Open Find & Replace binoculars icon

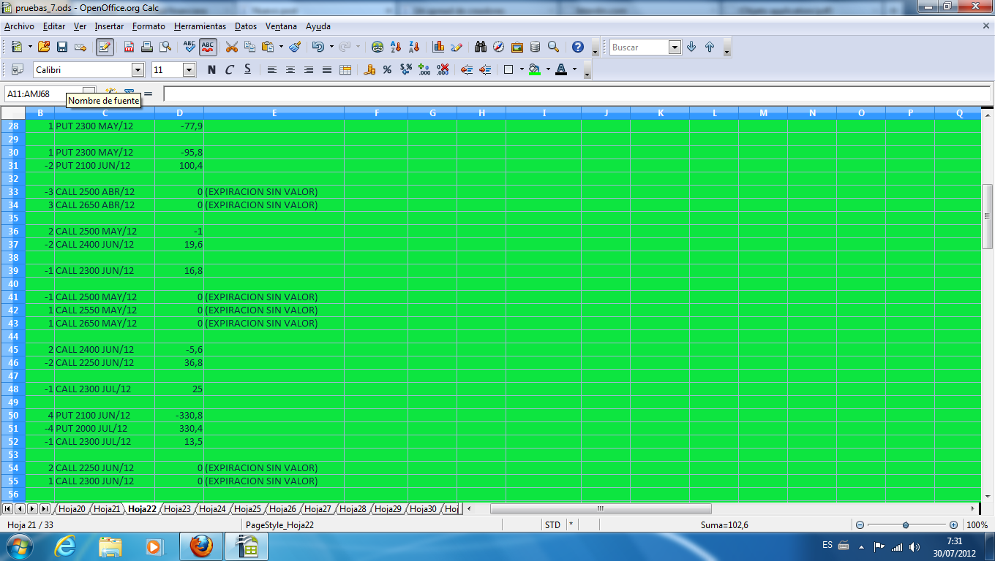point(481,47)
